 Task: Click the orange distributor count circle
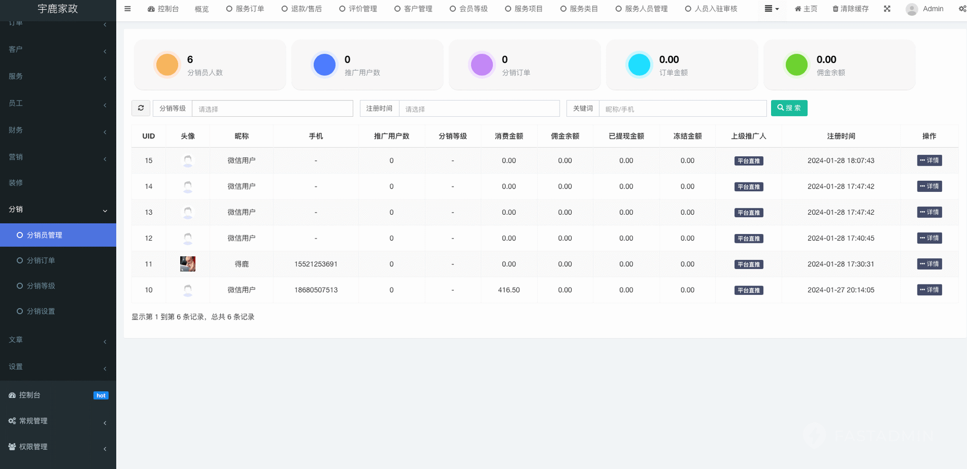167,65
